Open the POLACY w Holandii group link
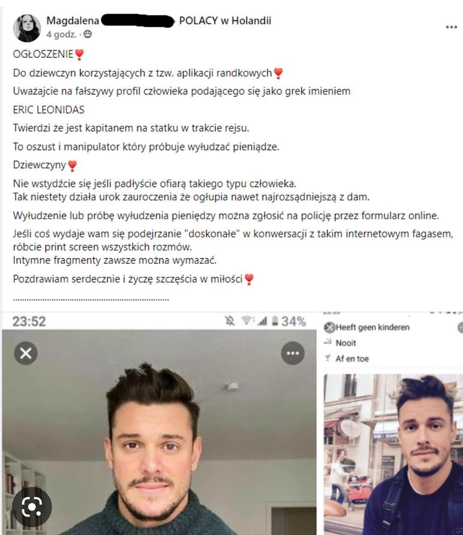This screenshot has width=463, height=535. point(225,21)
